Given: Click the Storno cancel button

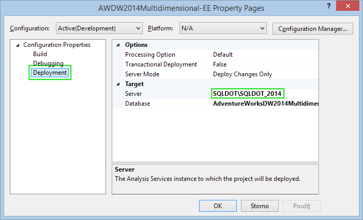Looking at the screenshot, I should tap(260, 206).
